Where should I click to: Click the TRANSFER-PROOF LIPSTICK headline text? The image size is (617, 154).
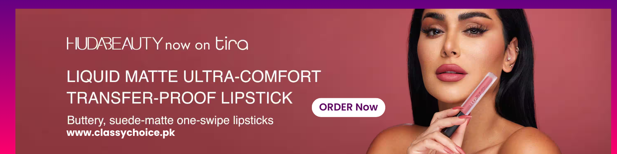pyautogui.click(x=180, y=98)
